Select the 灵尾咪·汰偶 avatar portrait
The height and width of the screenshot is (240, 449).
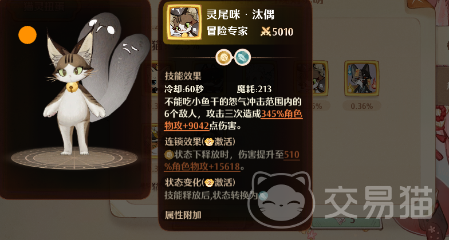(x=184, y=22)
